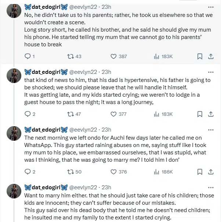View the 186K views analytics
The width and height of the screenshot is (221, 222).
[x=163, y=172]
